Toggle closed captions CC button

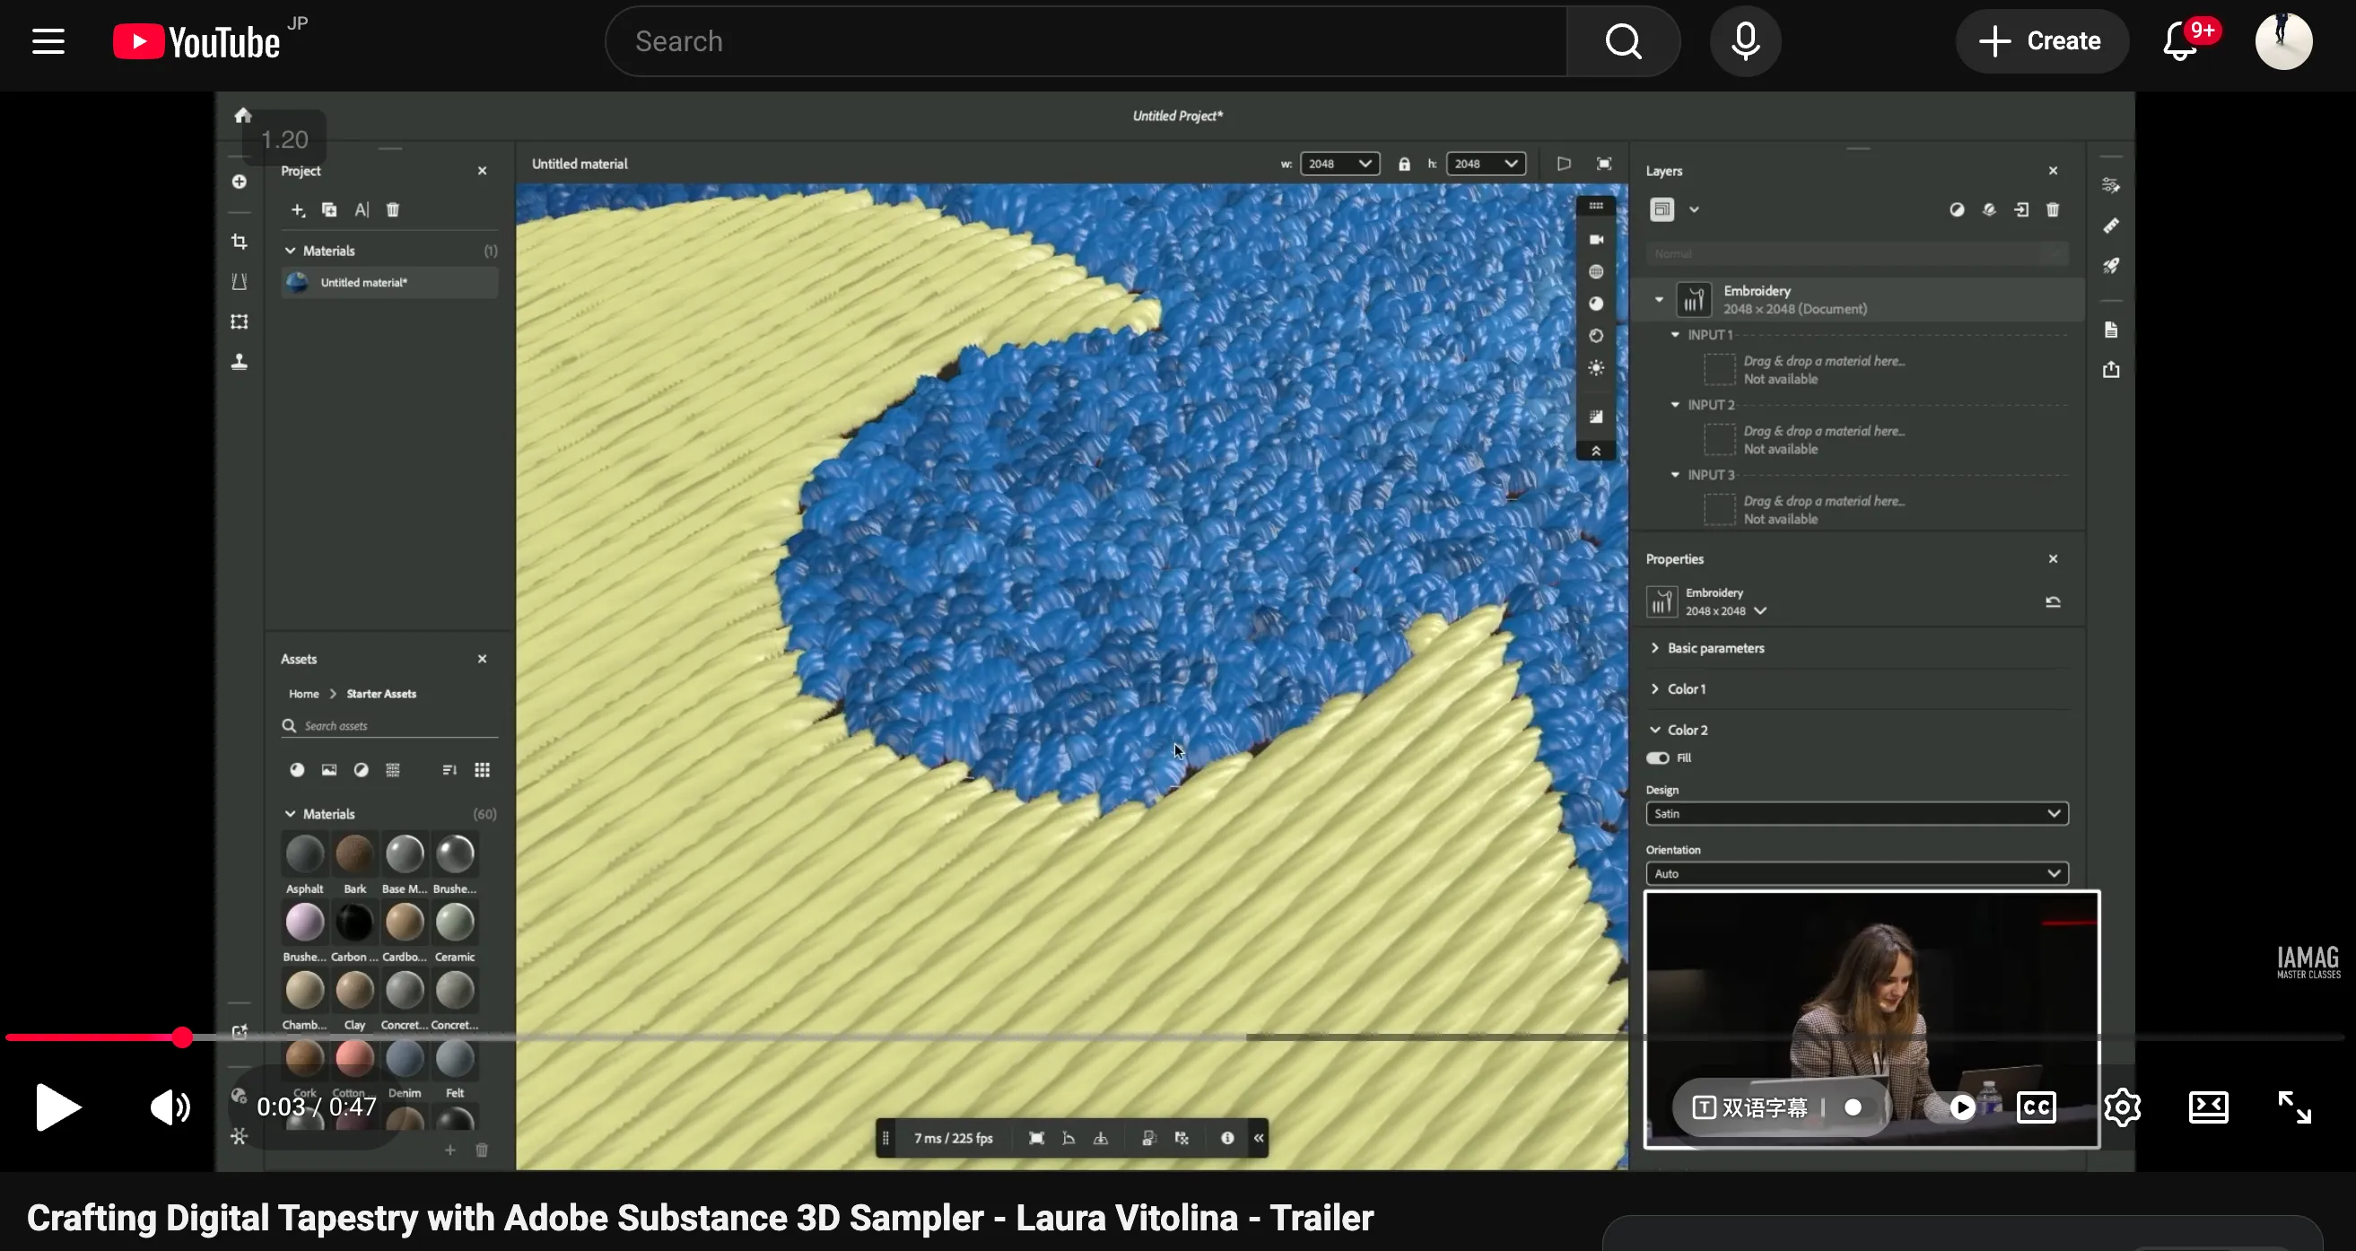[2036, 1107]
